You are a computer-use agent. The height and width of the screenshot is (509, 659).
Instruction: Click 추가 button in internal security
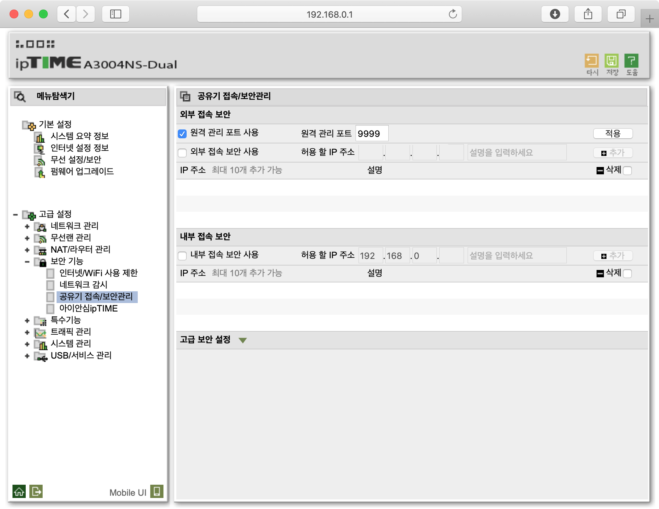tap(613, 256)
